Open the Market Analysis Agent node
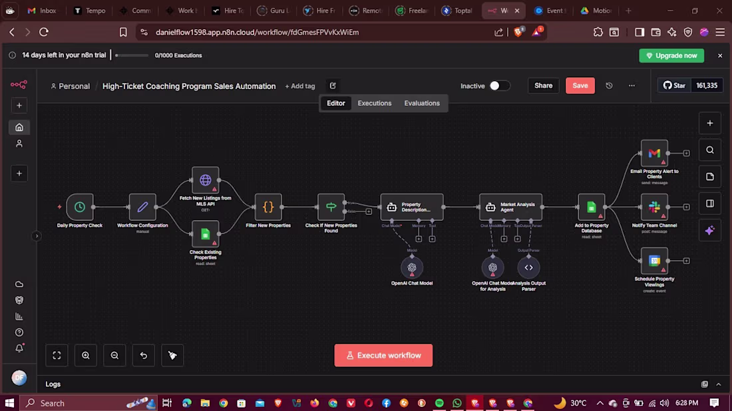This screenshot has width=732, height=411. [x=510, y=207]
